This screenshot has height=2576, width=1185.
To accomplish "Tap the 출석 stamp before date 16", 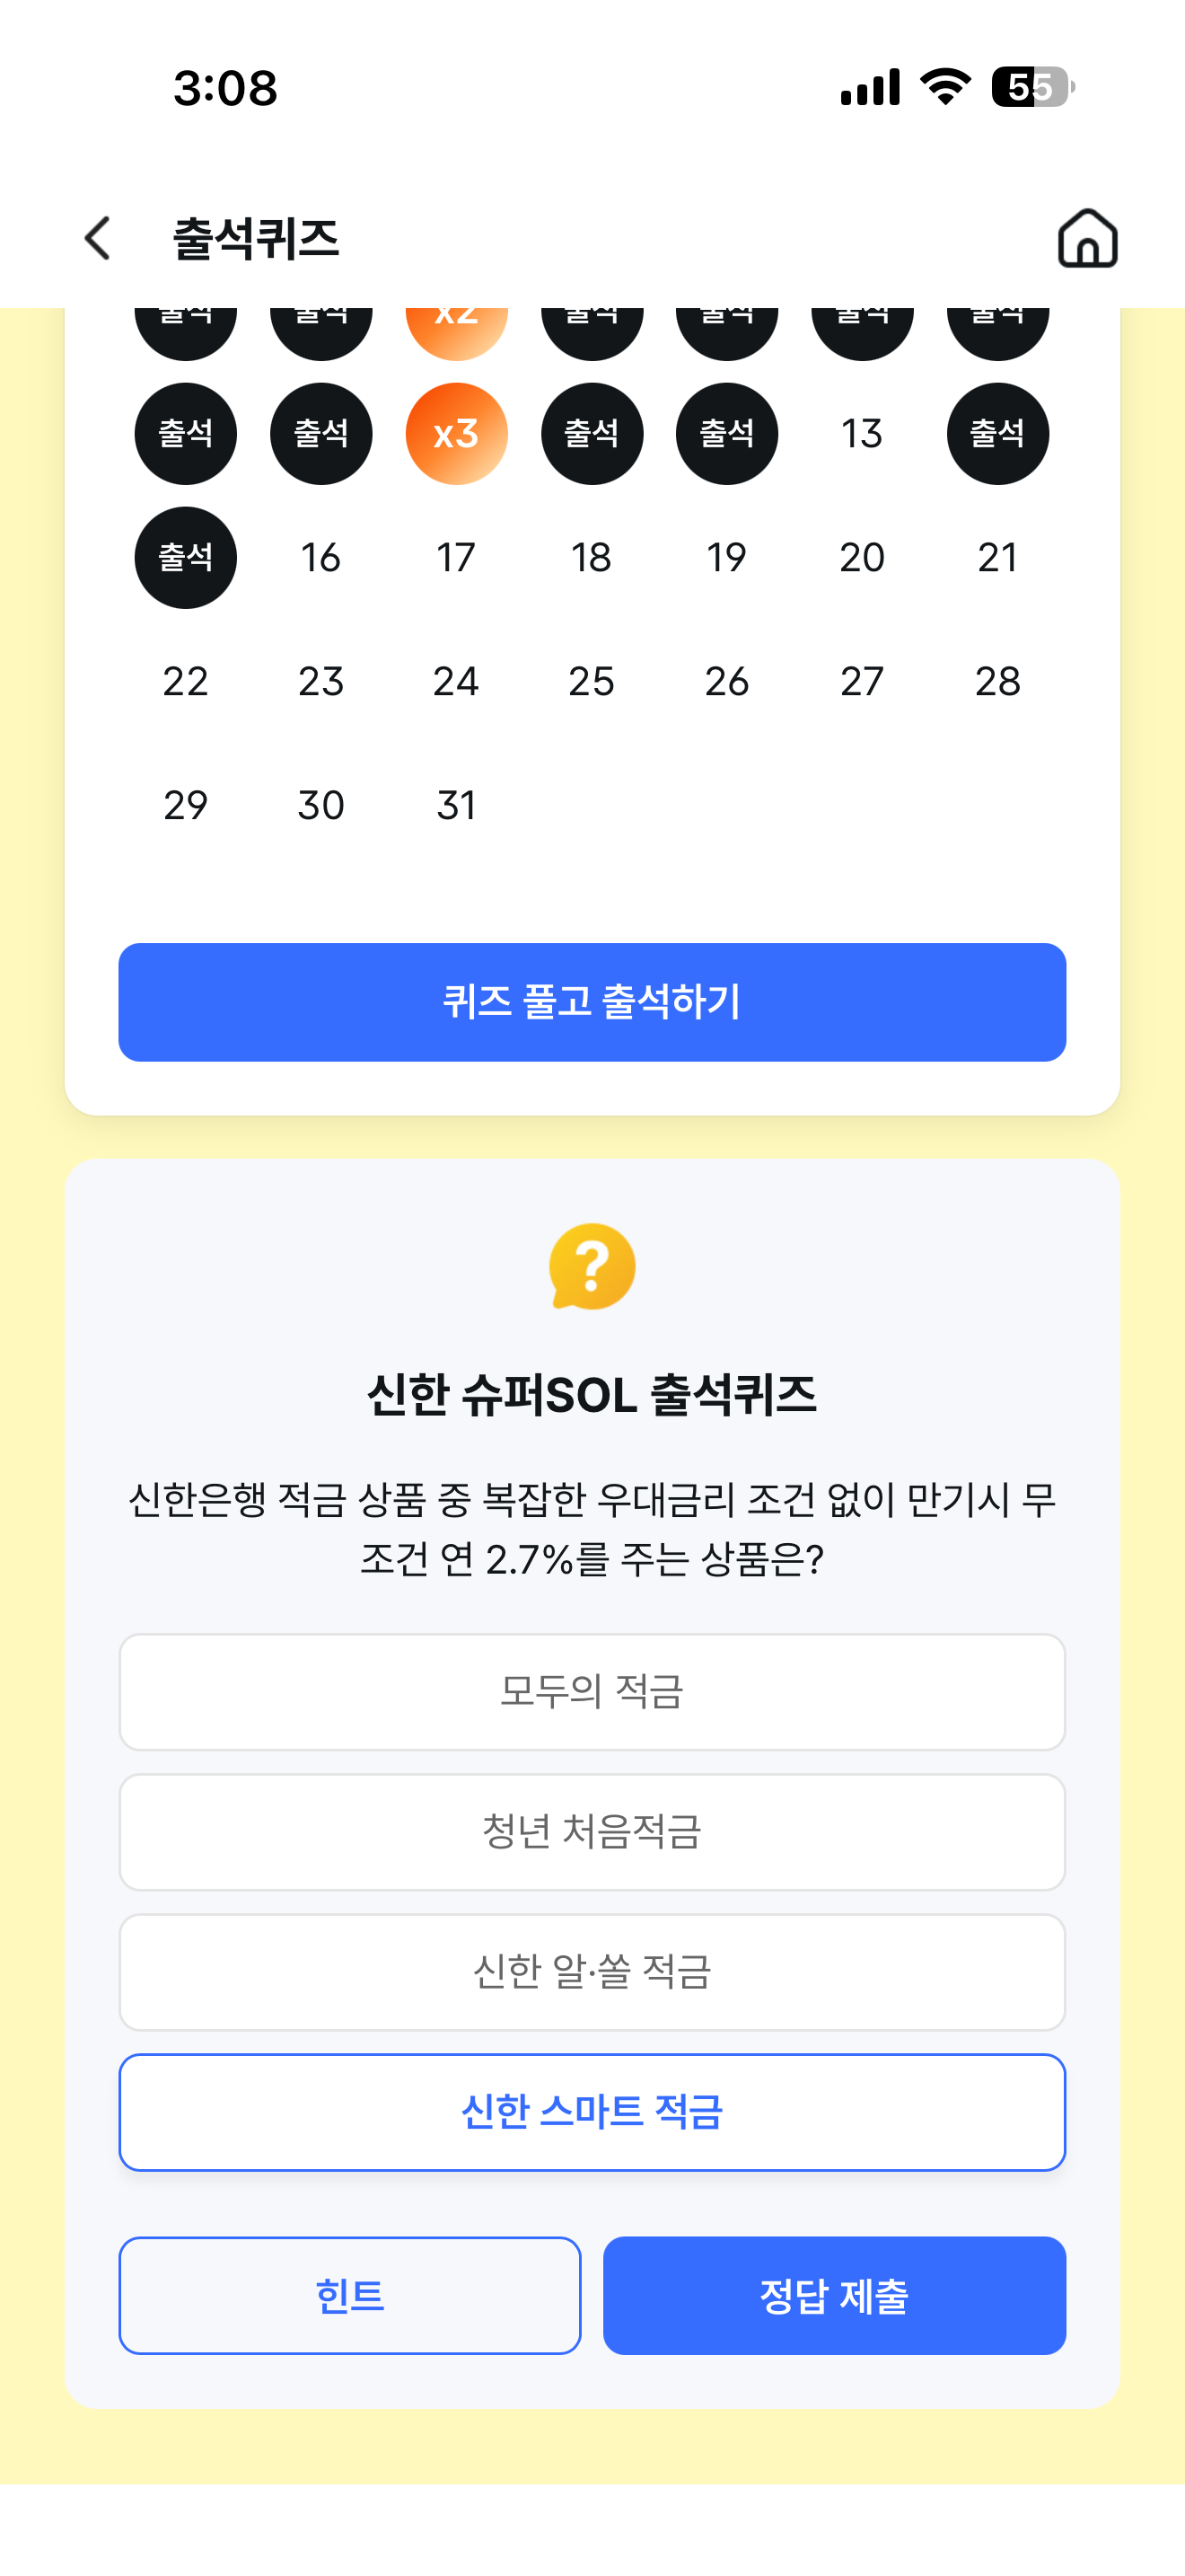I will click(x=186, y=558).
